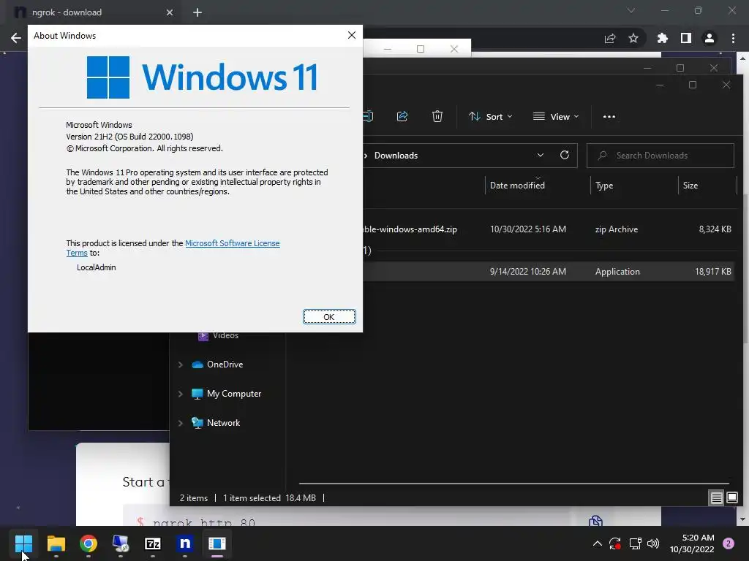Select Videos in navigation pane

pos(225,336)
